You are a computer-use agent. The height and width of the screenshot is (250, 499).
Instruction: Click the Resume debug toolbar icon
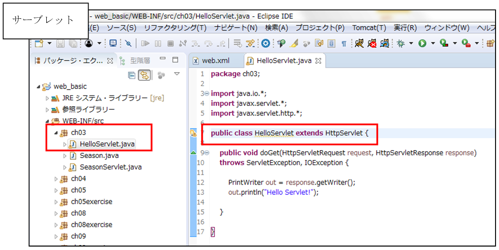(x=145, y=43)
